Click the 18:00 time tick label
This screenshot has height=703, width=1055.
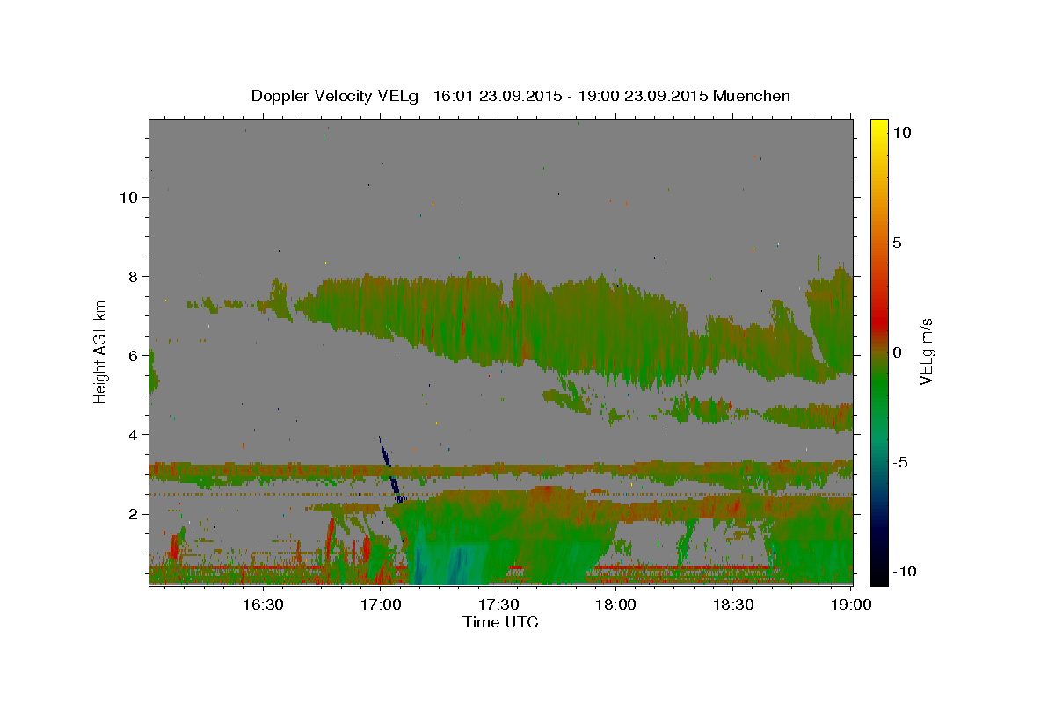click(615, 605)
